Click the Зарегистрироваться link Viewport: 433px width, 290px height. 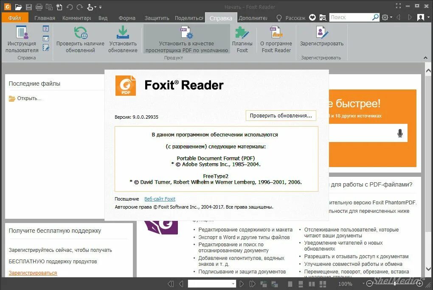pos(33,273)
